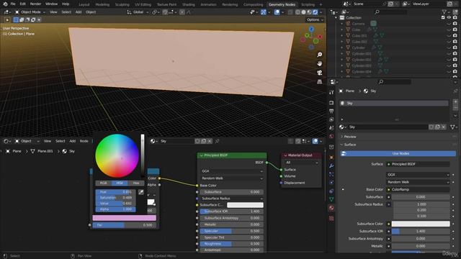
Task: Open the Object Mode dropdown
Action: 30,12
